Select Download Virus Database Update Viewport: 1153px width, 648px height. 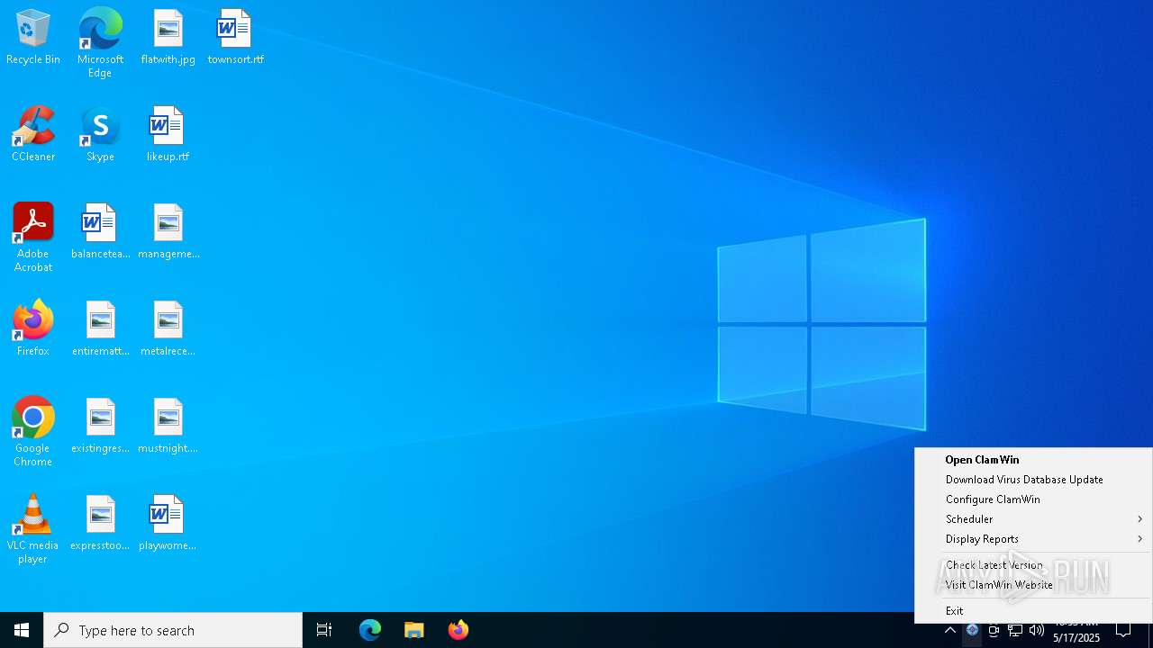[x=1033, y=480]
